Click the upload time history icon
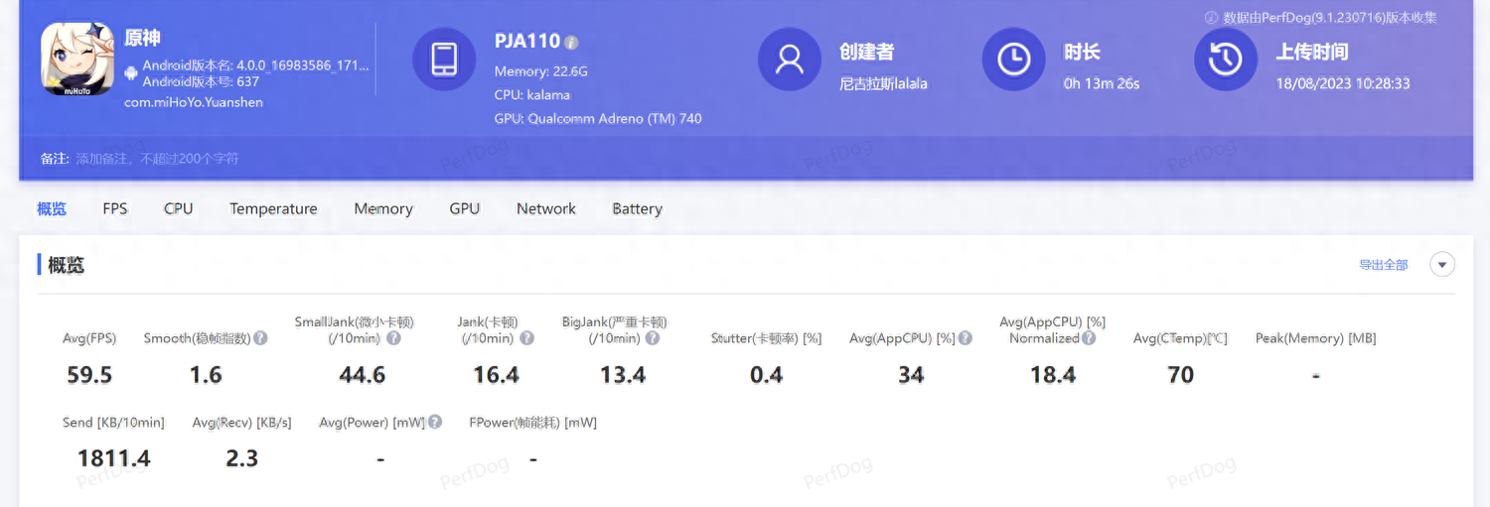 point(1226,60)
